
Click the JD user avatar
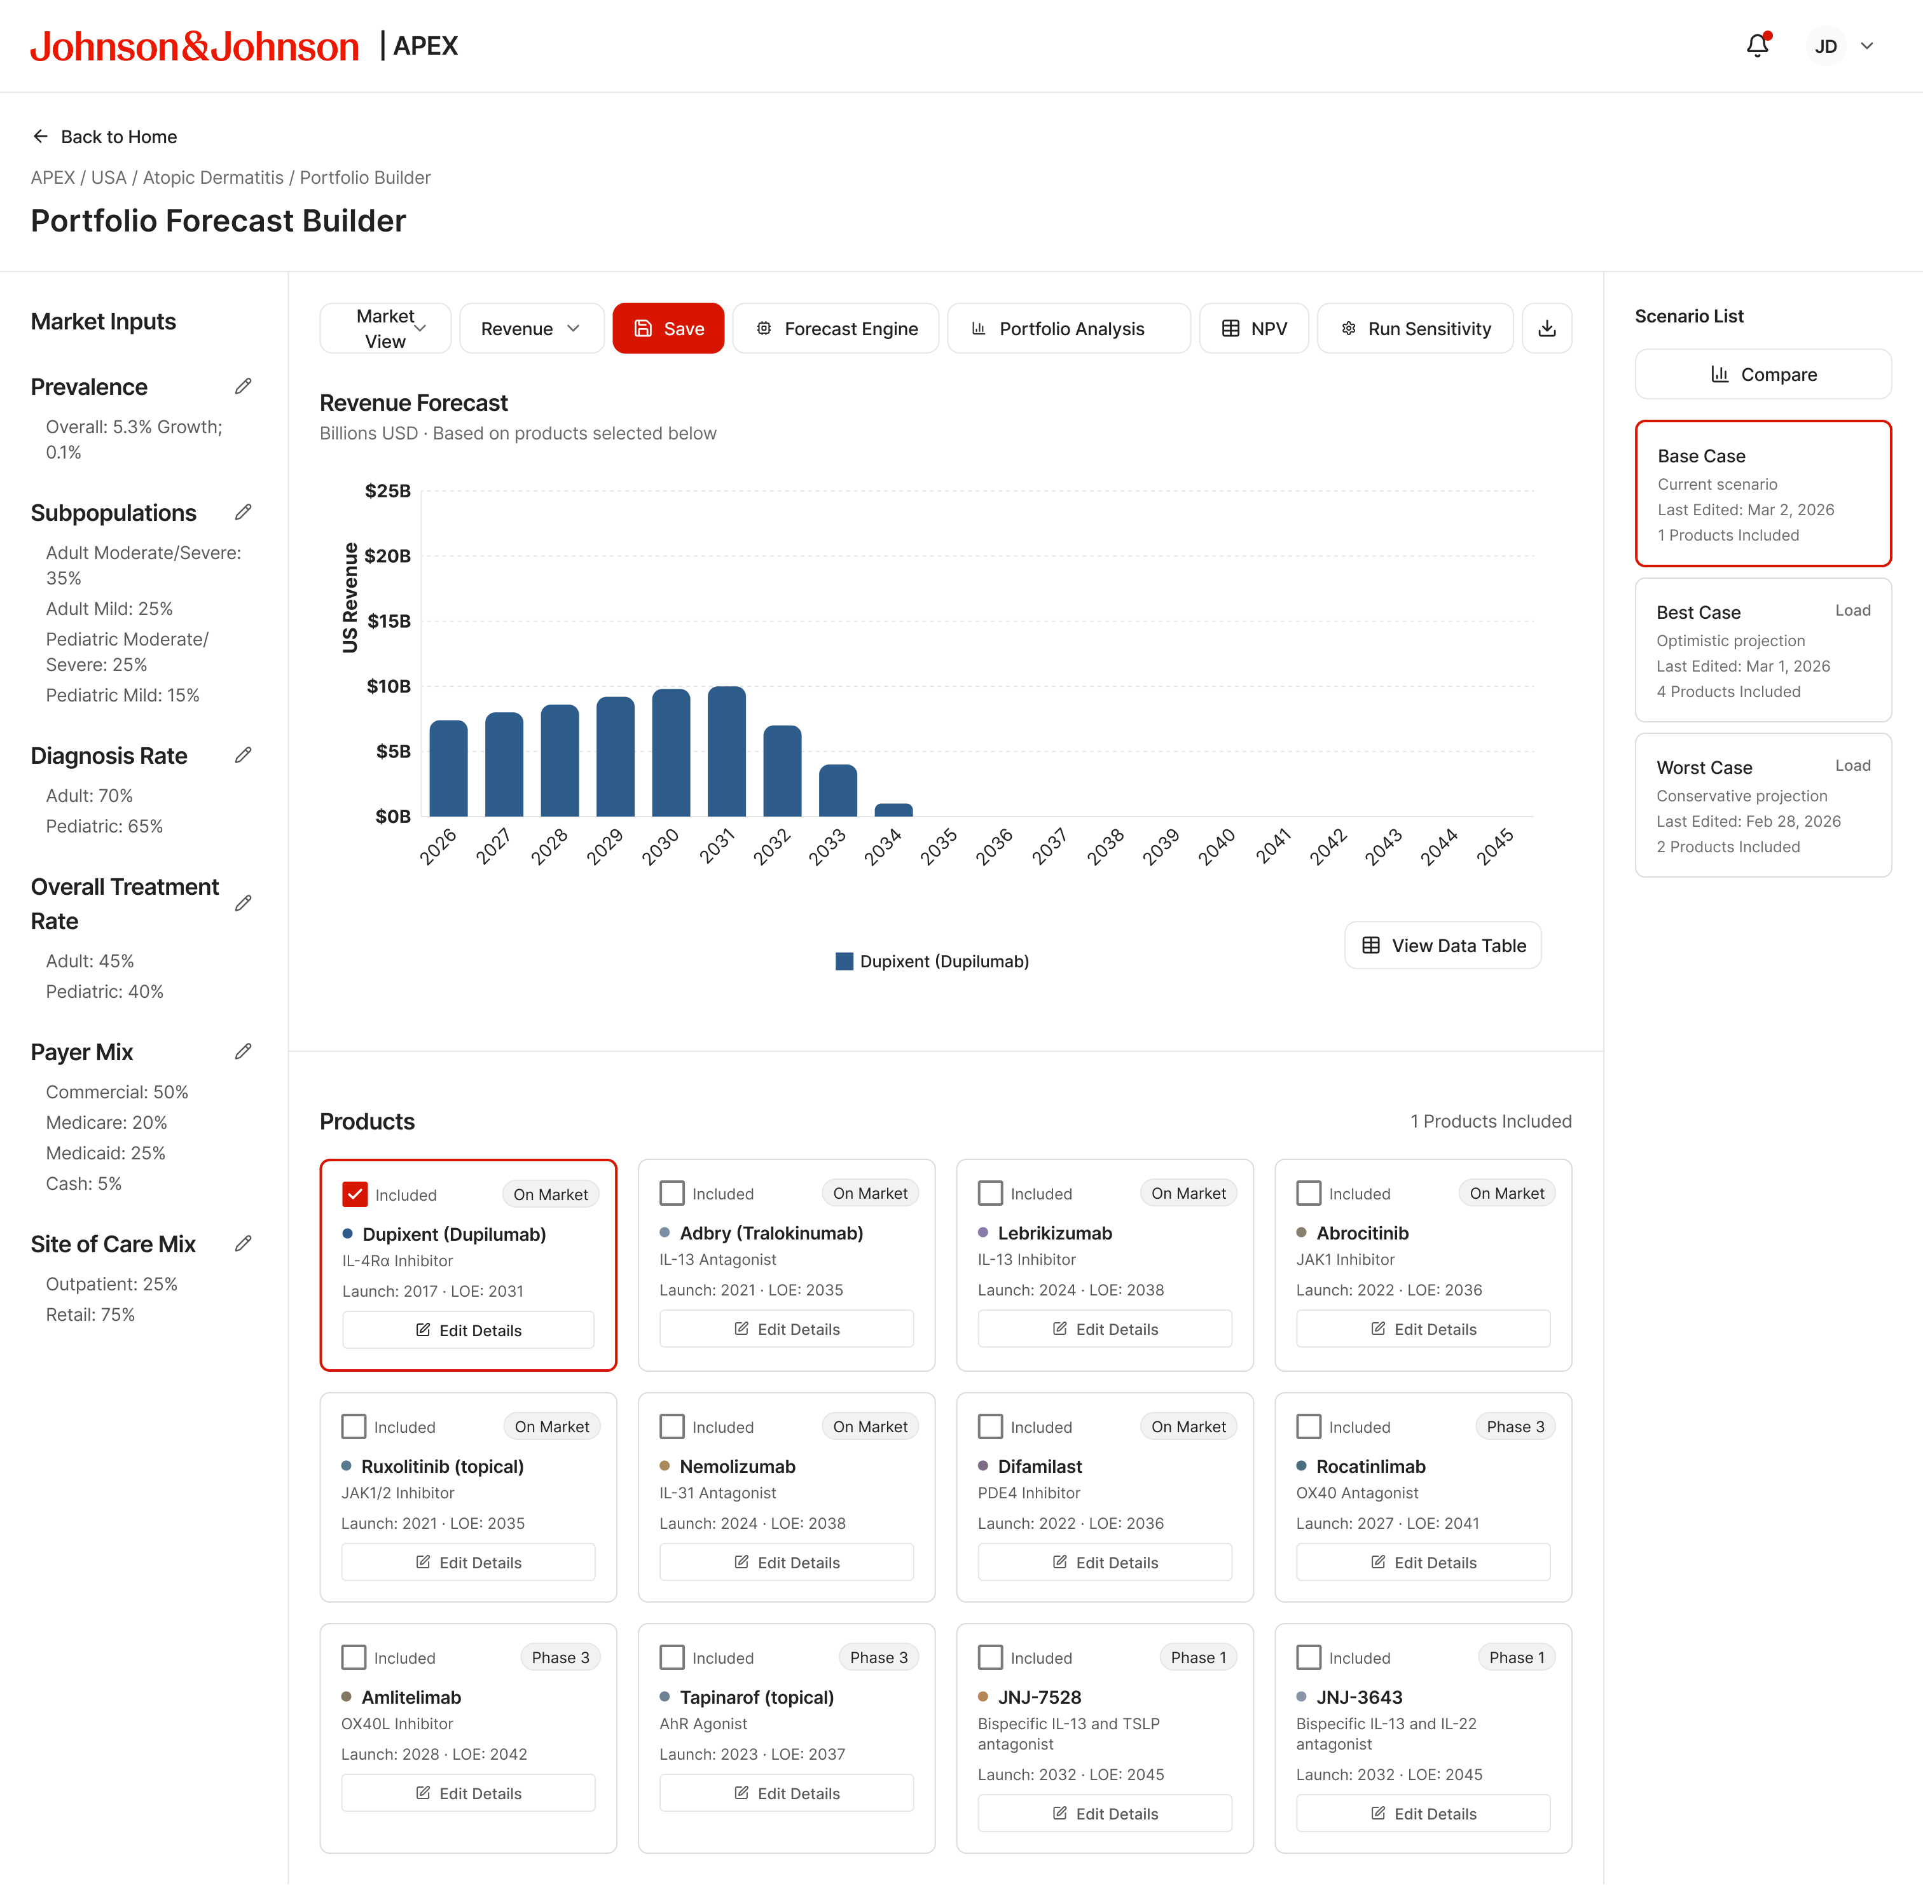[1826, 46]
